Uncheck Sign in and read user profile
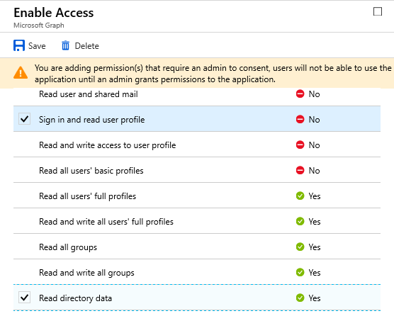The image size is (394, 316). pos(24,119)
